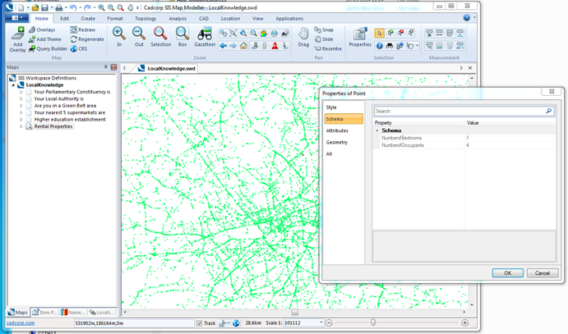Expand the Rental Properties tree node
This screenshot has height=334, width=568.
[21, 126]
